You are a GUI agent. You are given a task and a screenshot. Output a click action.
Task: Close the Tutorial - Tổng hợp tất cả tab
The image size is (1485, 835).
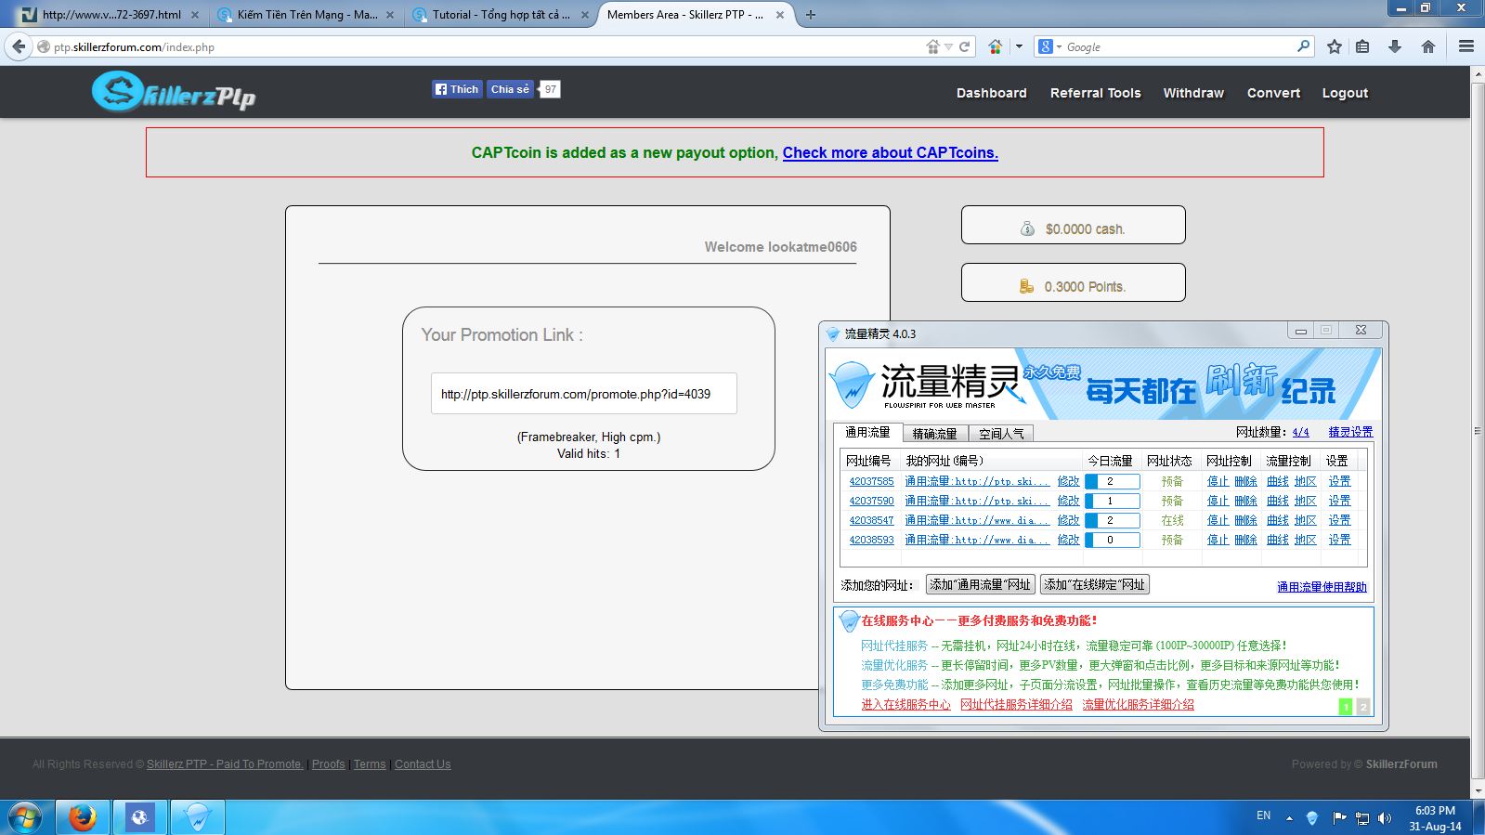click(x=584, y=15)
